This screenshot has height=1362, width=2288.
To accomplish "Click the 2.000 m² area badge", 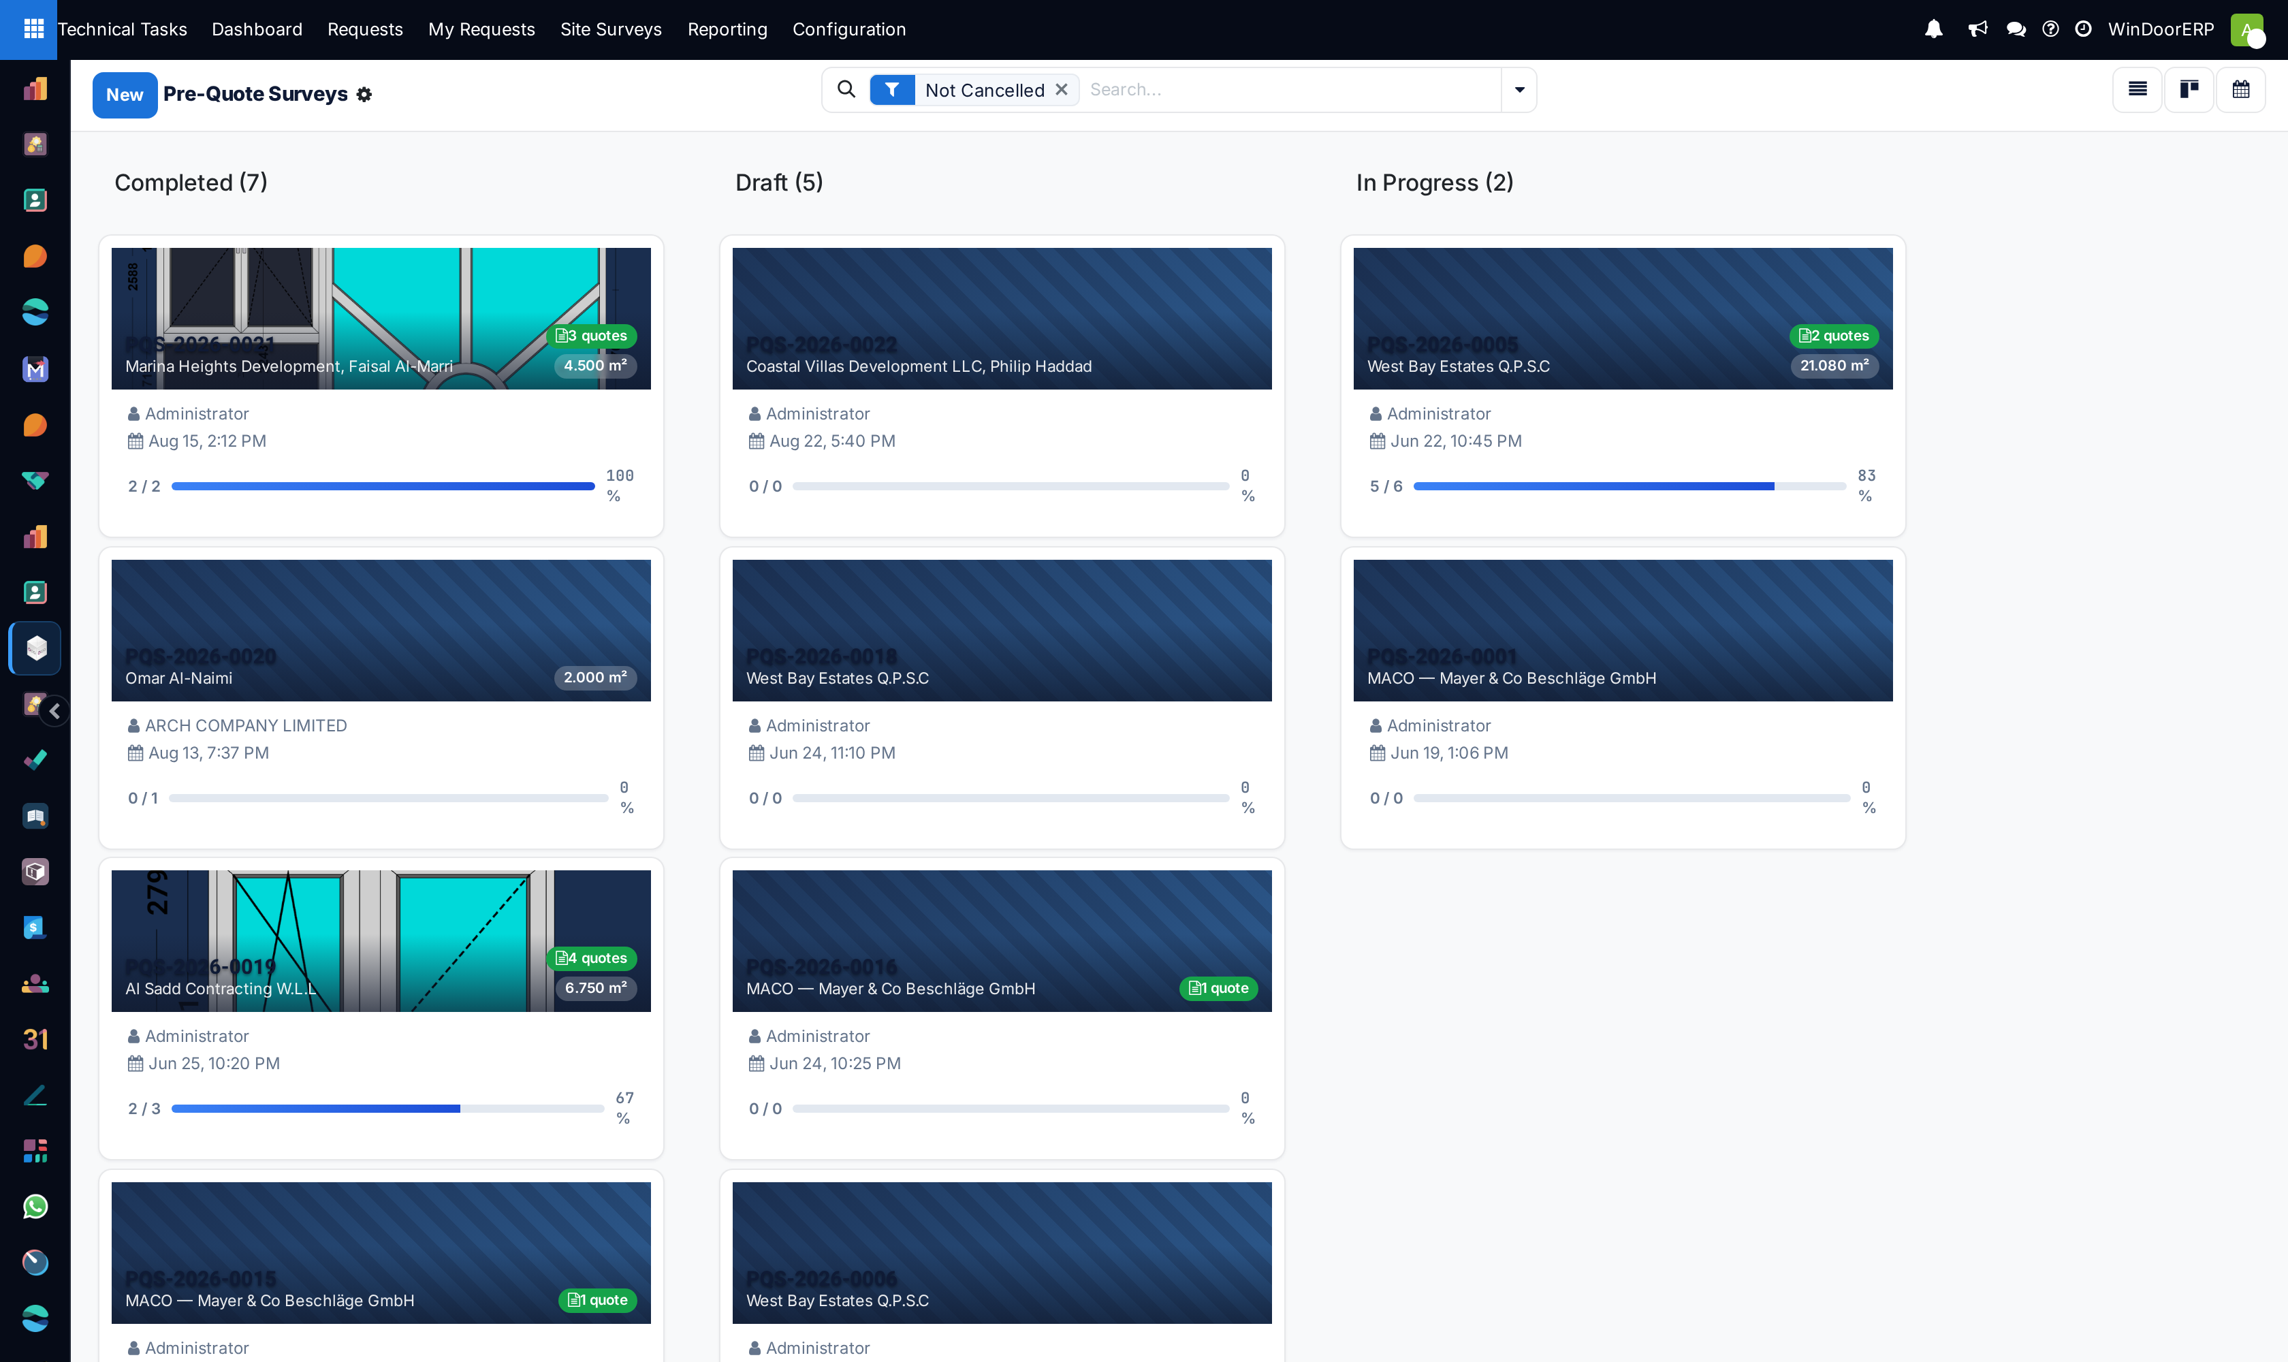I will [594, 678].
